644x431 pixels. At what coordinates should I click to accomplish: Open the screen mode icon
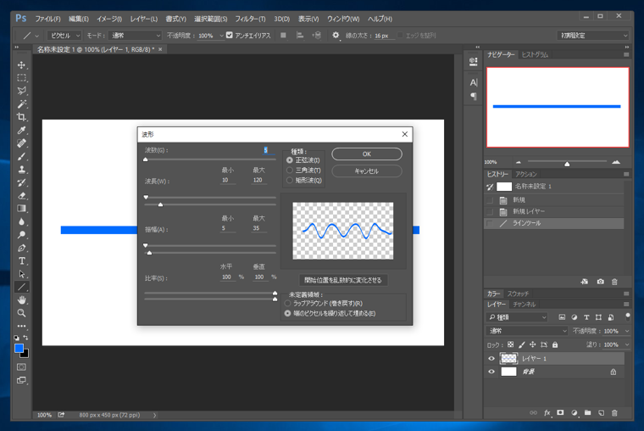[x=21, y=380]
